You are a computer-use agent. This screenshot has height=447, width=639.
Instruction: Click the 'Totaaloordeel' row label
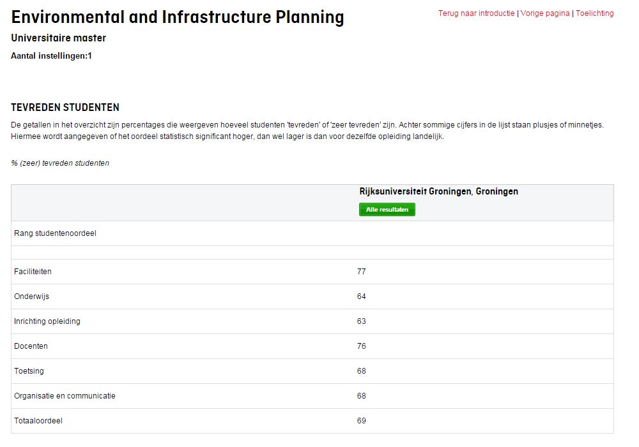38,421
